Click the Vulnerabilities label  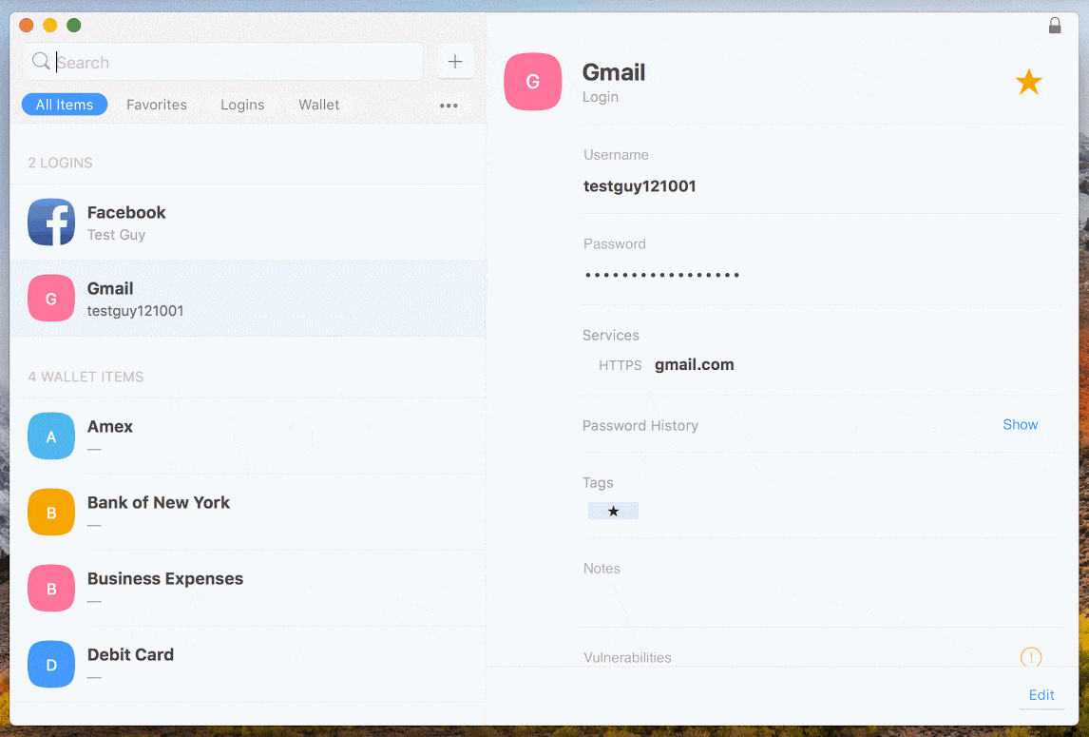(627, 657)
